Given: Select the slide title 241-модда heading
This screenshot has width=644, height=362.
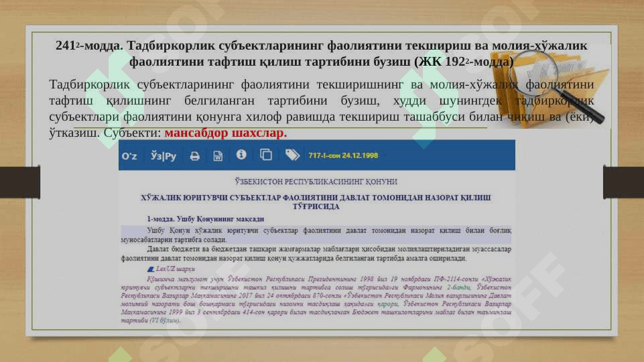Looking at the screenshot, I should pyautogui.click(x=321, y=54).
